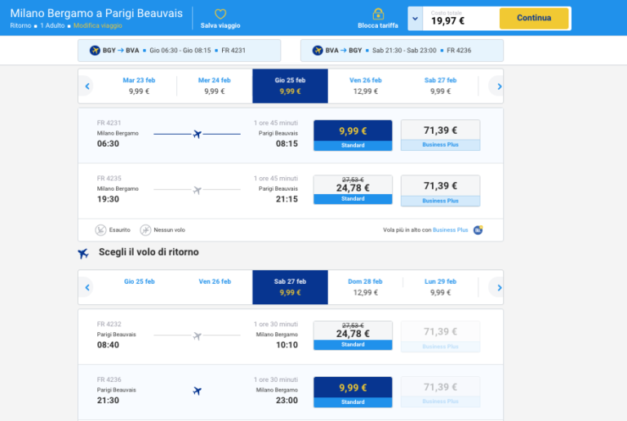The image size is (627, 421).
Task: Click the plane icon beside Scegli il volo di ritorno
Action: coord(83,253)
